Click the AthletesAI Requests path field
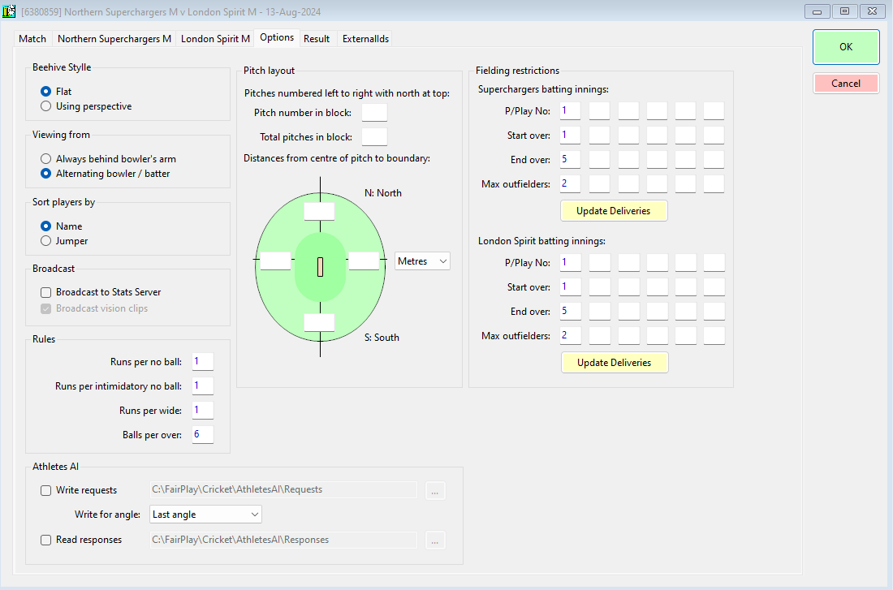Viewport: 893px width, 590px height. pyautogui.click(x=283, y=489)
